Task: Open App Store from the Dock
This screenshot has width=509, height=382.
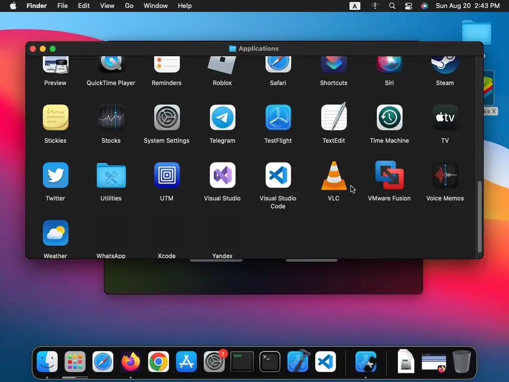Action: (186, 362)
